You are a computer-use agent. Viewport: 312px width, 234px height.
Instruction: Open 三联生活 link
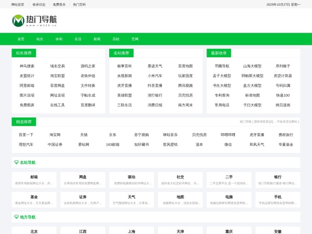125,105
